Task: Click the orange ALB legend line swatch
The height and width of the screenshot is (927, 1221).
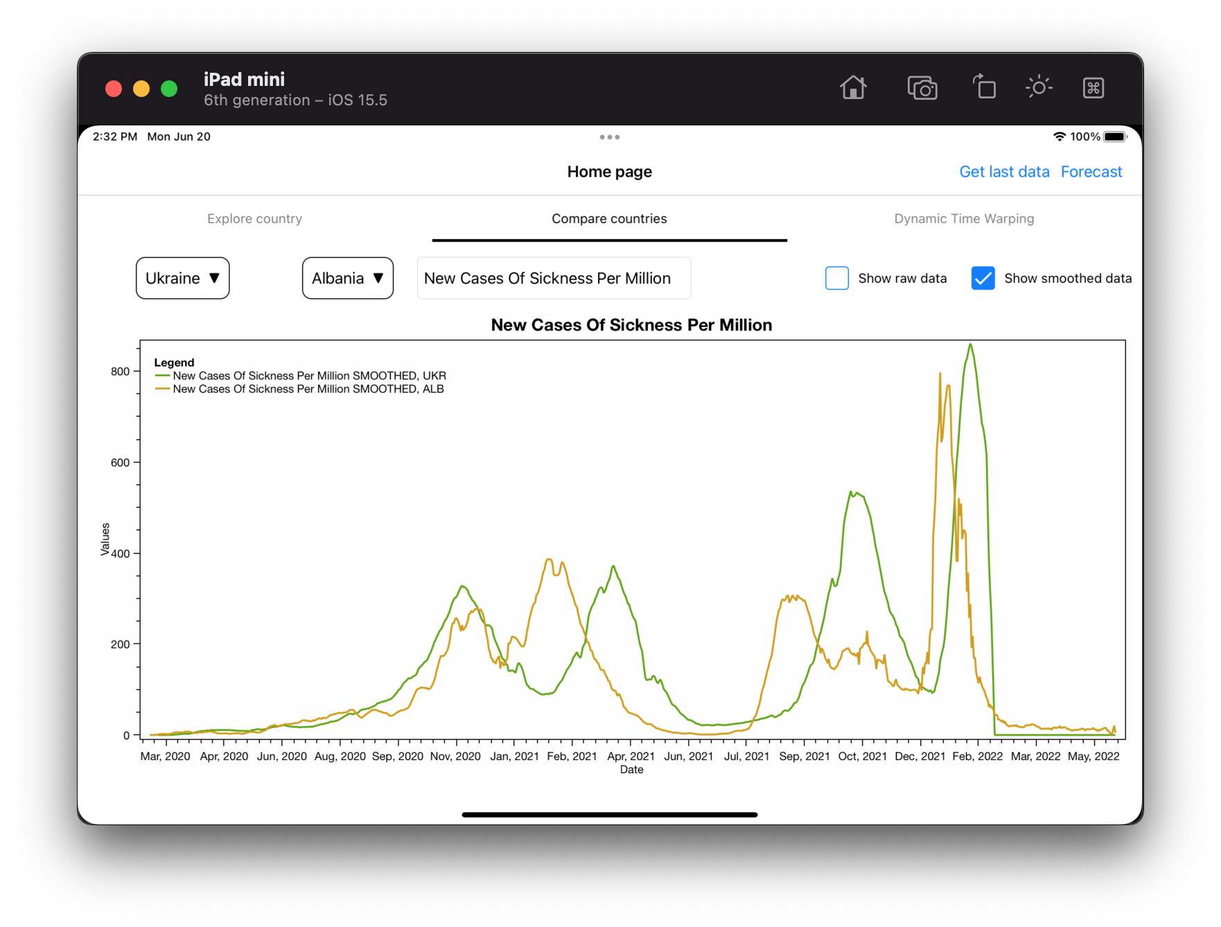Action: (162, 389)
